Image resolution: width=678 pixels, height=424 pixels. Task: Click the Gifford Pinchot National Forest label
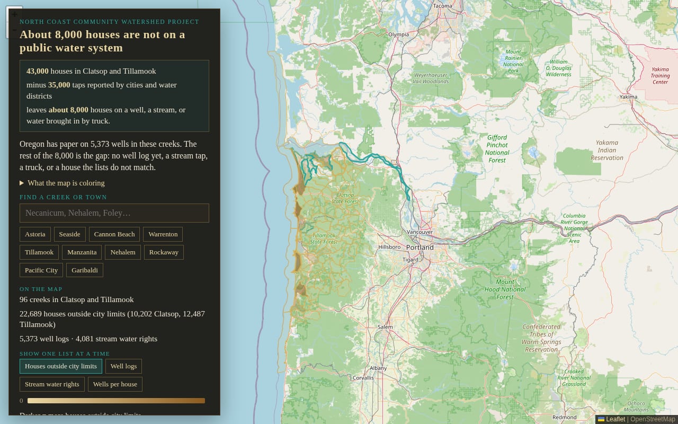point(497,149)
